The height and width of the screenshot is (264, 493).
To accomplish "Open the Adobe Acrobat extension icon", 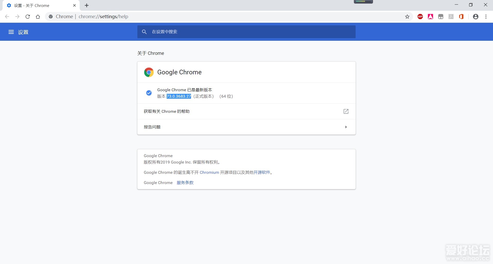I will click(431, 17).
